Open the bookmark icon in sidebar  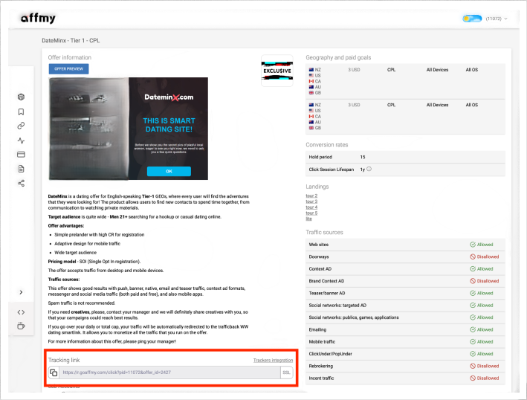pyautogui.click(x=21, y=112)
